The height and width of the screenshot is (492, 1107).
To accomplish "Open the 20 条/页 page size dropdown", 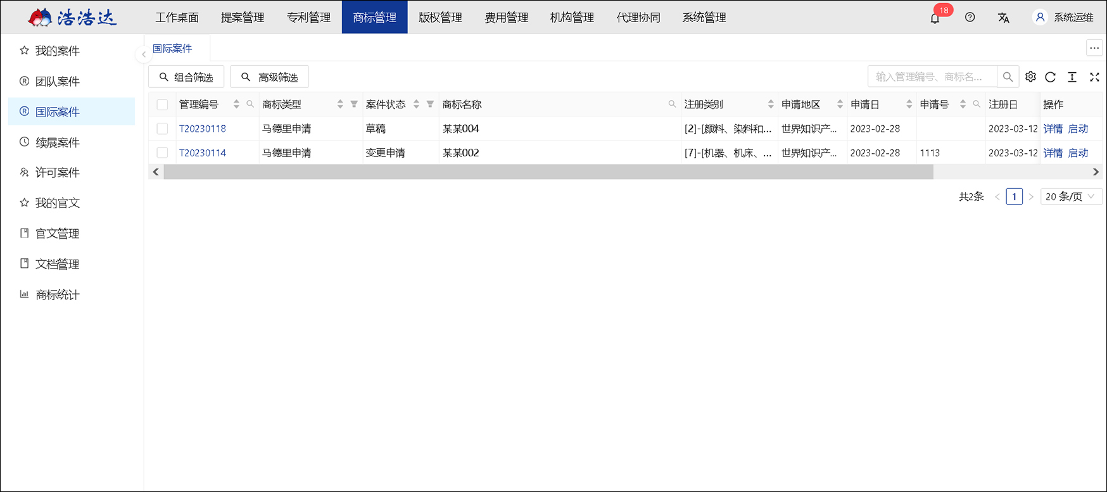I will tap(1070, 197).
